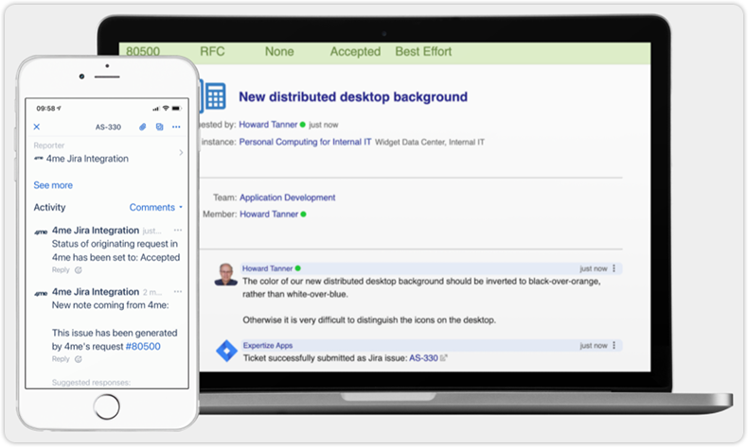Expand the Reporter 4me Jira Integration chevron
The width and height of the screenshot is (748, 447).
181,152
